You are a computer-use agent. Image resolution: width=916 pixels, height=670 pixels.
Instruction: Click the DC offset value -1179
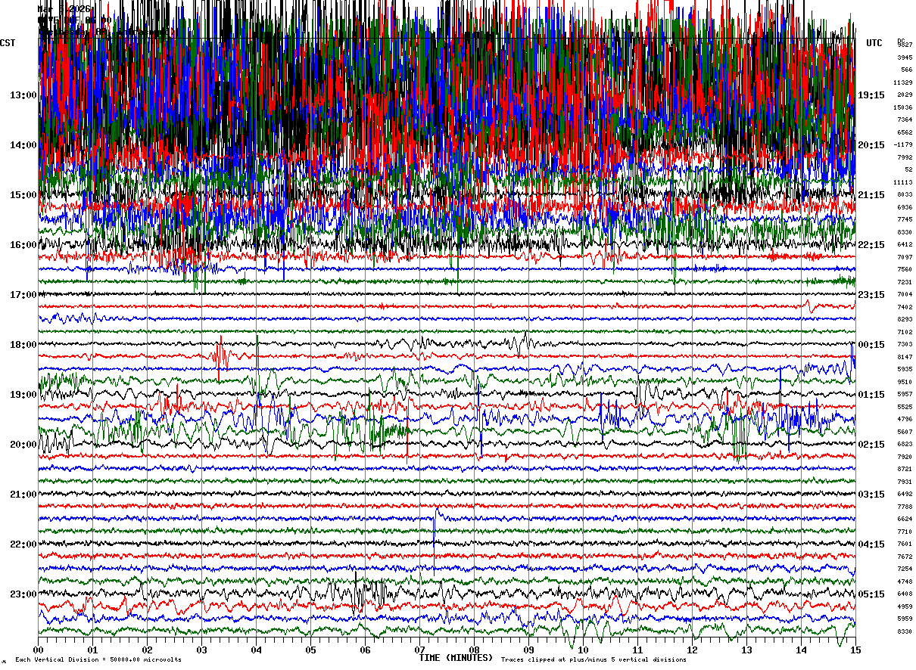point(903,144)
